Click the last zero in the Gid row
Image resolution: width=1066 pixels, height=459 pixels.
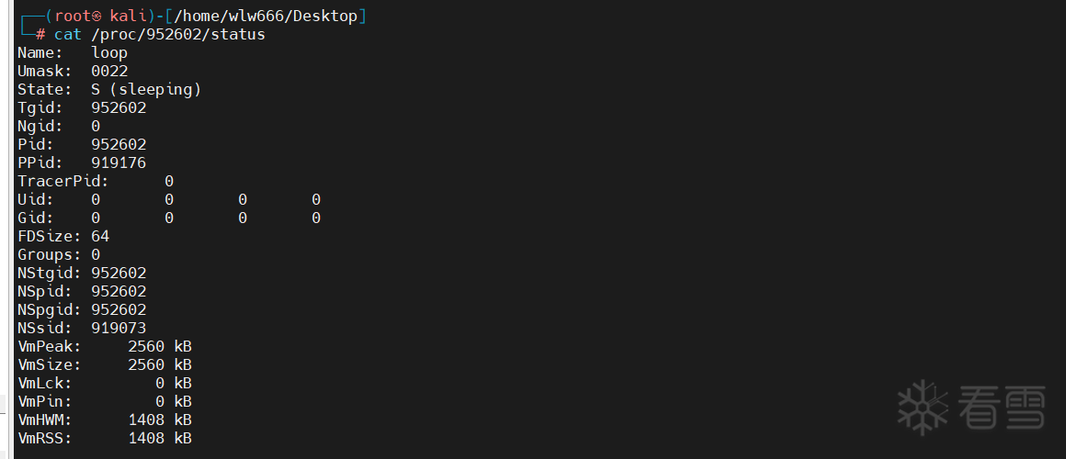tap(316, 218)
